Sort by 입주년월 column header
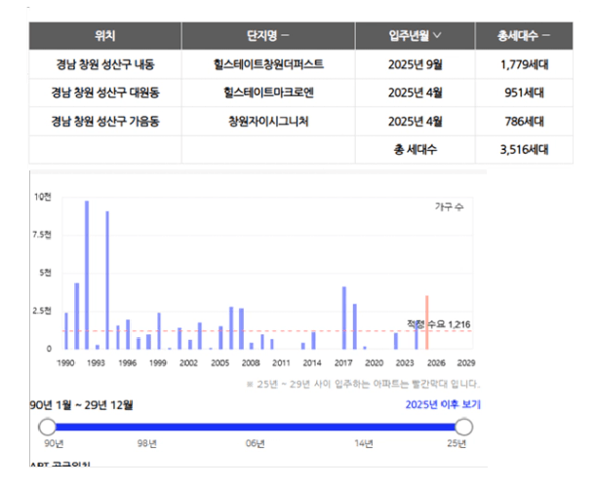Viewport: 595px width, 487px height. pyautogui.click(x=415, y=36)
